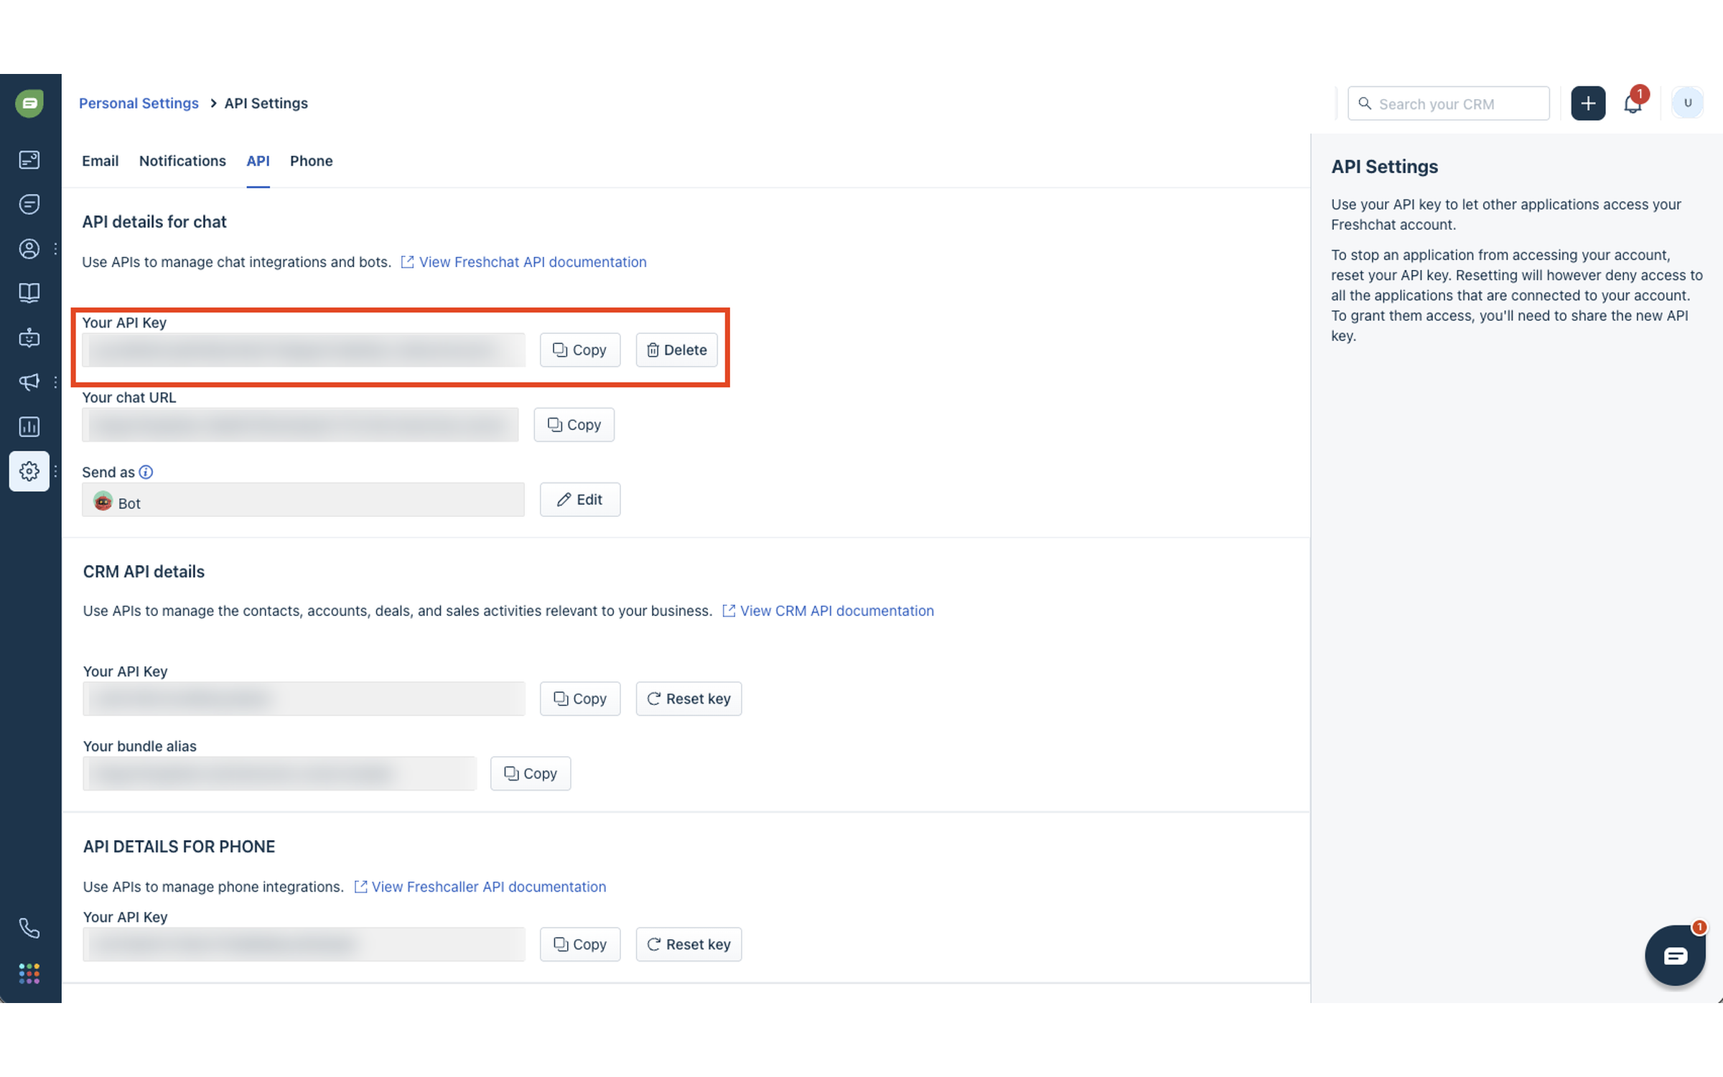Image resolution: width=1723 pixels, height=1077 pixels.
Task: Open the Freshchat logo home icon
Action: (29, 103)
